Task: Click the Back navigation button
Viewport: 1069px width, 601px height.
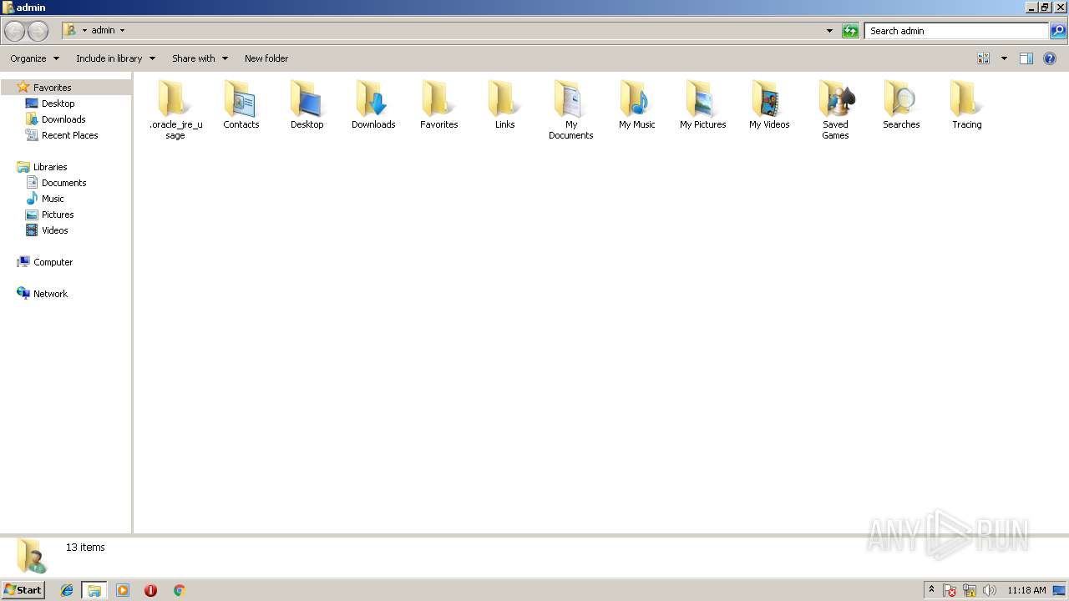Action: tap(14, 31)
